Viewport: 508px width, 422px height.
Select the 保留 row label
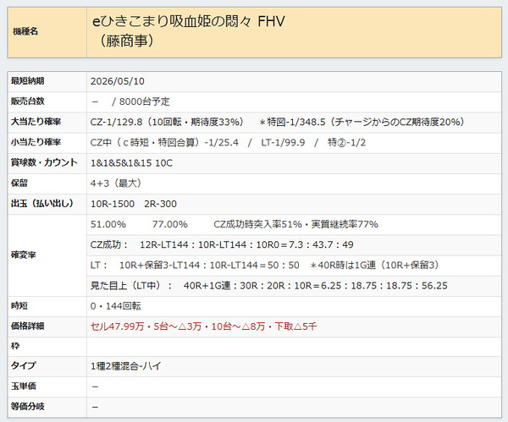click(x=19, y=183)
